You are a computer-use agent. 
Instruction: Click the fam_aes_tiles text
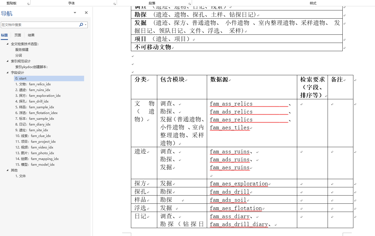click(230, 128)
